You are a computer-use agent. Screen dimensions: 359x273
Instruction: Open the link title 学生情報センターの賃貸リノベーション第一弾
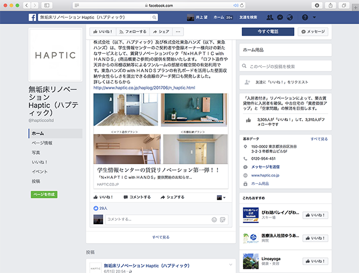[158, 170]
